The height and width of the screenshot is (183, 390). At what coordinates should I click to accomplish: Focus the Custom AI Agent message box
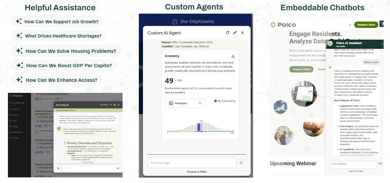[192, 163]
